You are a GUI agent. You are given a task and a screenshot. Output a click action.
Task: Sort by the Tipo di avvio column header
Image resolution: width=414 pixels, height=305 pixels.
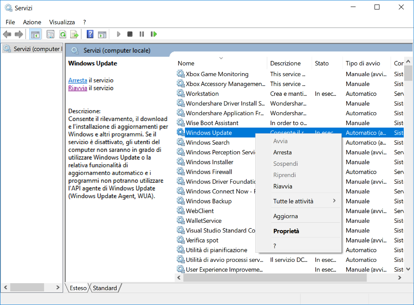(366, 63)
